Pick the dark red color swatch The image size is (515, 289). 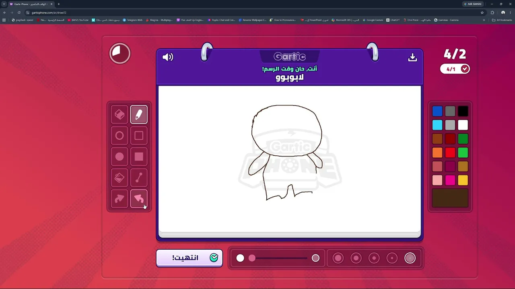(450, 139)
